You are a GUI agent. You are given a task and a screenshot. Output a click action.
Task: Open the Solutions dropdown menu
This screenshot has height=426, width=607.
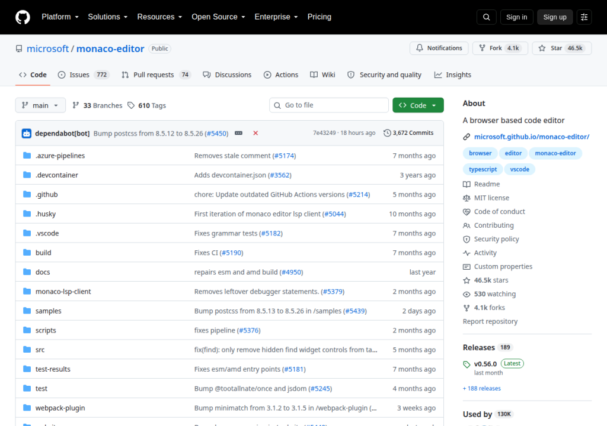coord(108,17)
